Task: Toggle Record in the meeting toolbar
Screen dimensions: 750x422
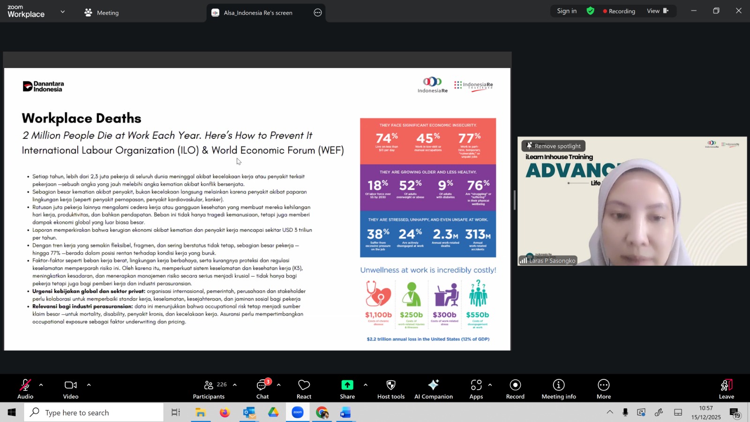Action: coord(515,389)
